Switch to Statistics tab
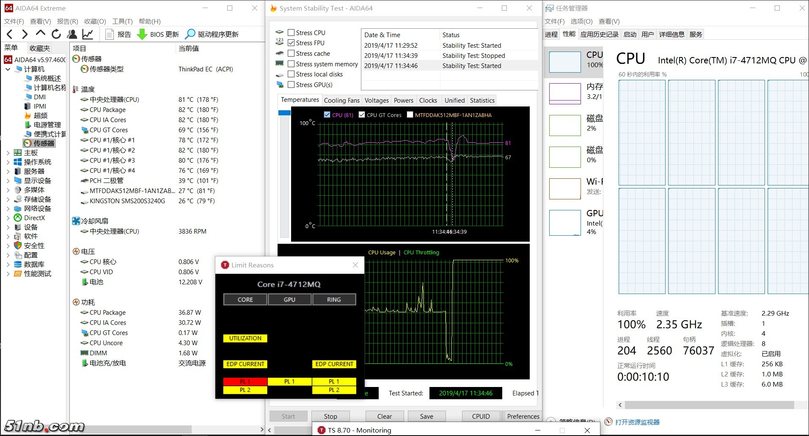 482,100
